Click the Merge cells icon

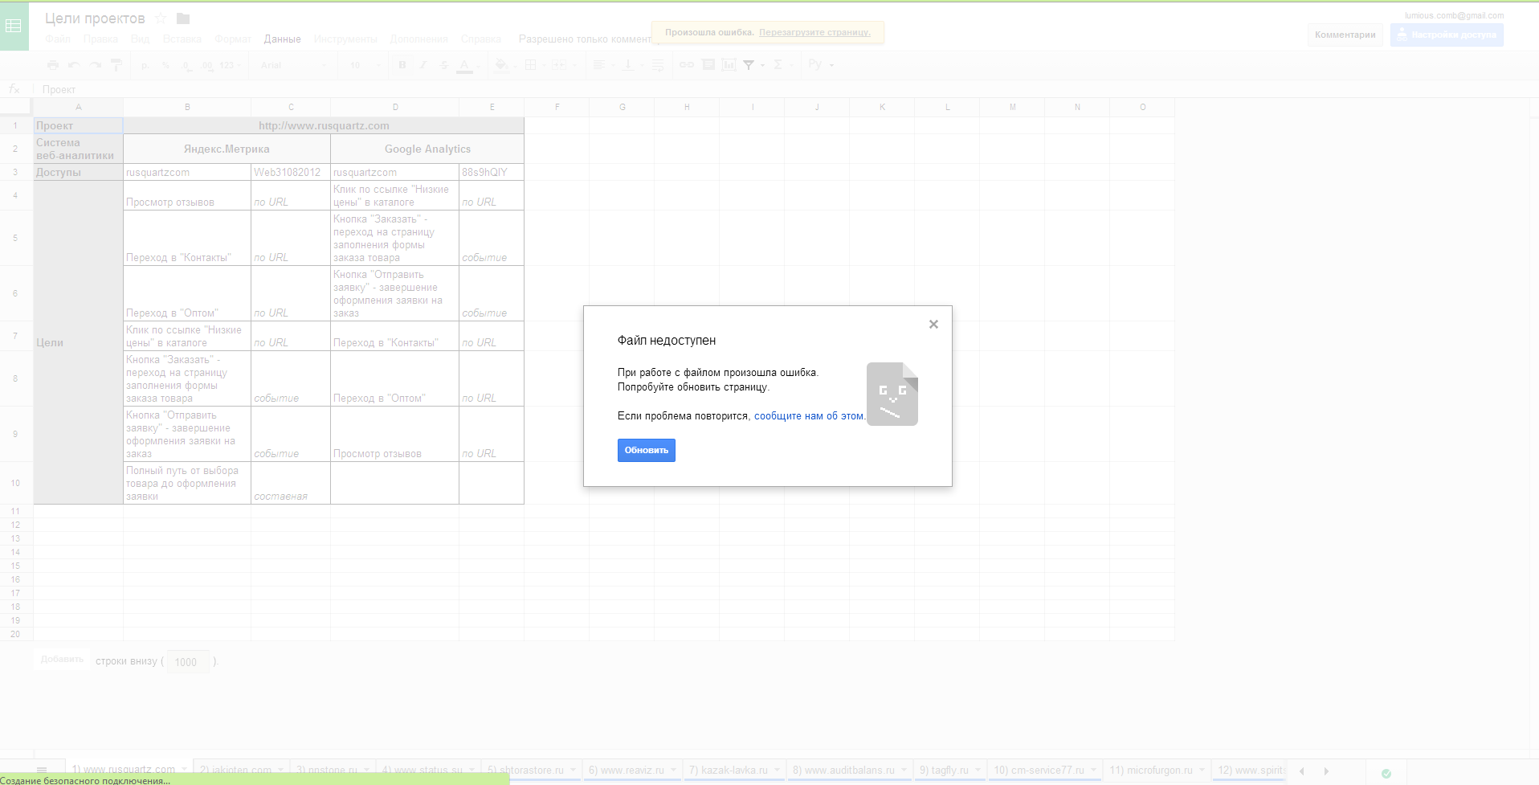(560, 65)
